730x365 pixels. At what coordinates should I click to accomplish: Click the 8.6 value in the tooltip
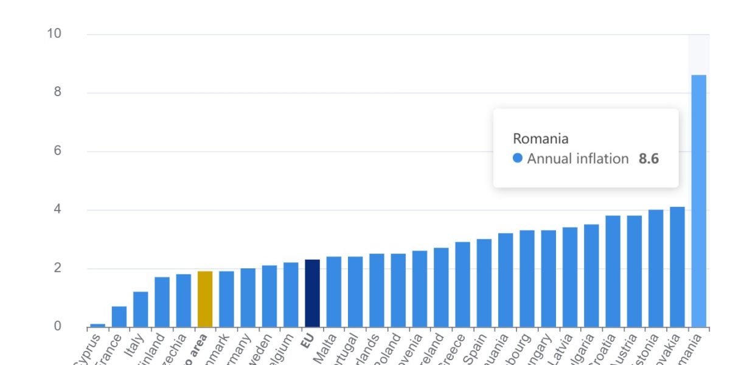pyautogui.click(x=648, y=159)
